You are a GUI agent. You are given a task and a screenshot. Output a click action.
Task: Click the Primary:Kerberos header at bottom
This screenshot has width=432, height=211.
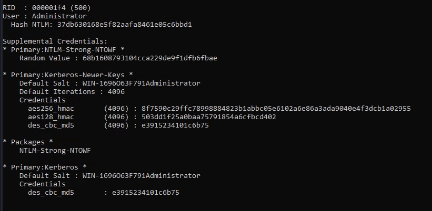[45, 167]
